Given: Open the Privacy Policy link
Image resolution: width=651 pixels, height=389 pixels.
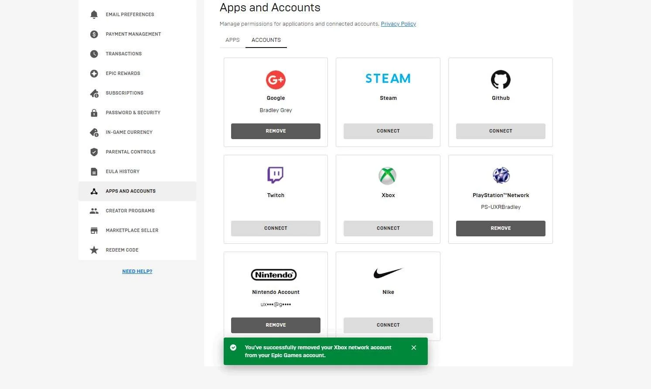Looking at the screenshot, I should pos(399,24).
